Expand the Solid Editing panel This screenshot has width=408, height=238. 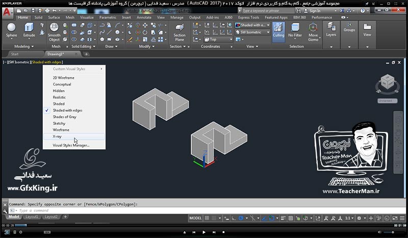point(83,46)
